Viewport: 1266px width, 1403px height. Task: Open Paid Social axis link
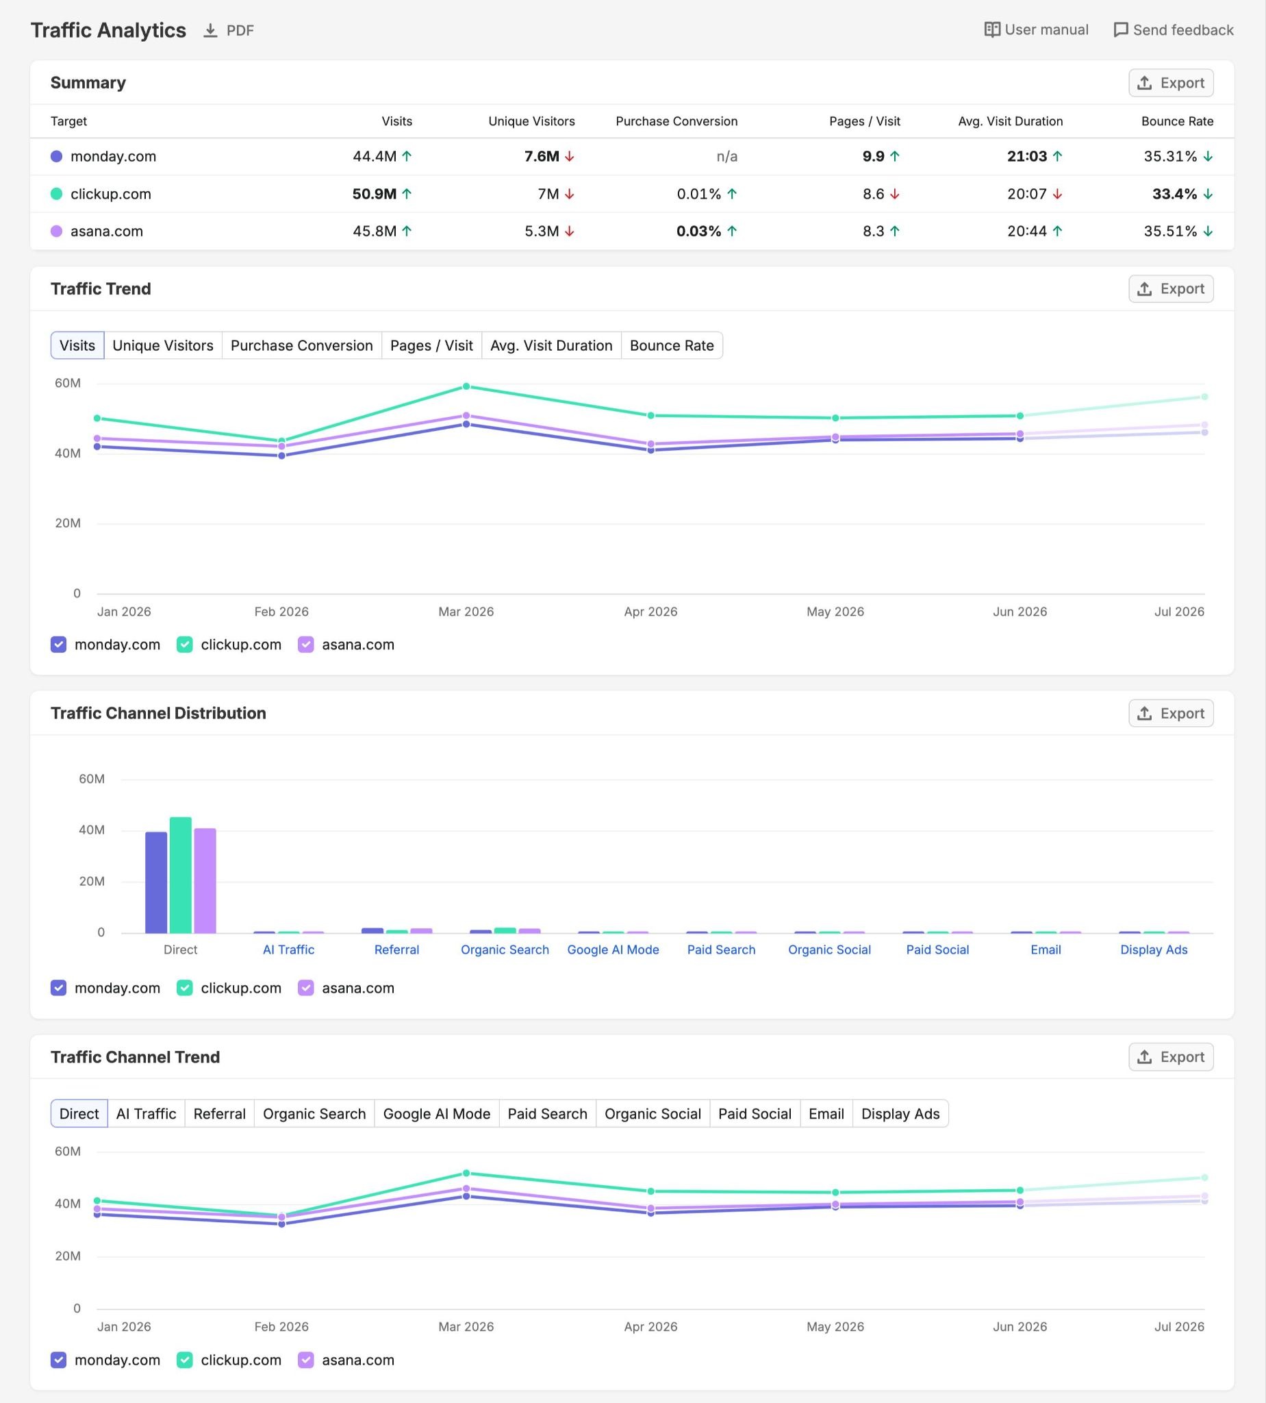[937, 950]
